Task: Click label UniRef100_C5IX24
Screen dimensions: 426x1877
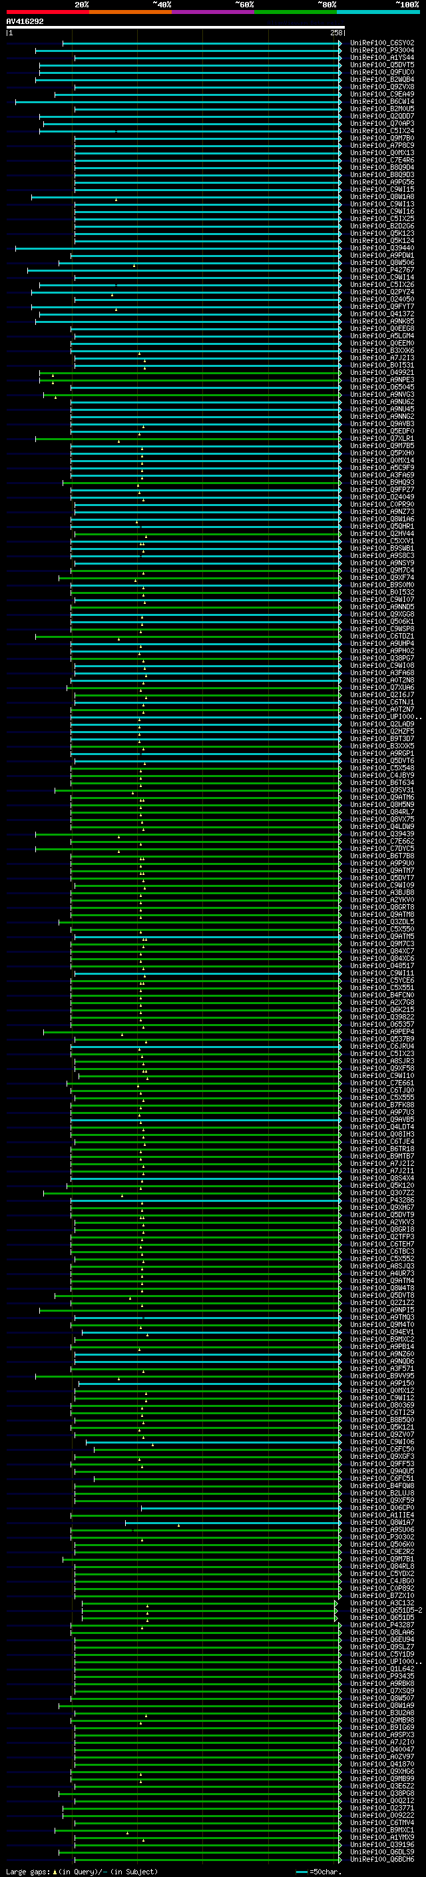Action: point(382,131)
